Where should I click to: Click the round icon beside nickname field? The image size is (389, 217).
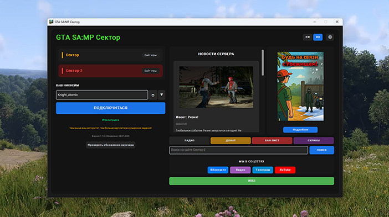tap(153, 95)
